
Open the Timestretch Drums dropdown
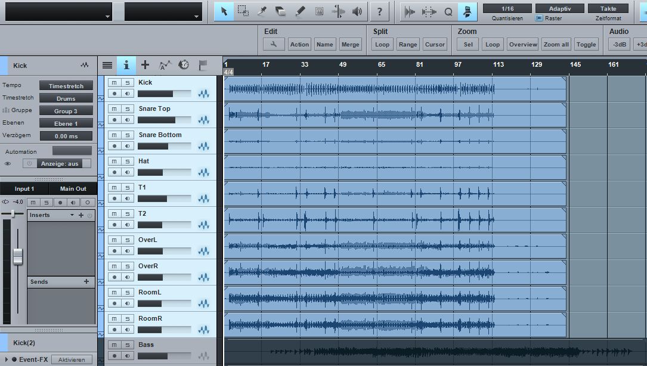pyautogui.click(x=66, y=98)
